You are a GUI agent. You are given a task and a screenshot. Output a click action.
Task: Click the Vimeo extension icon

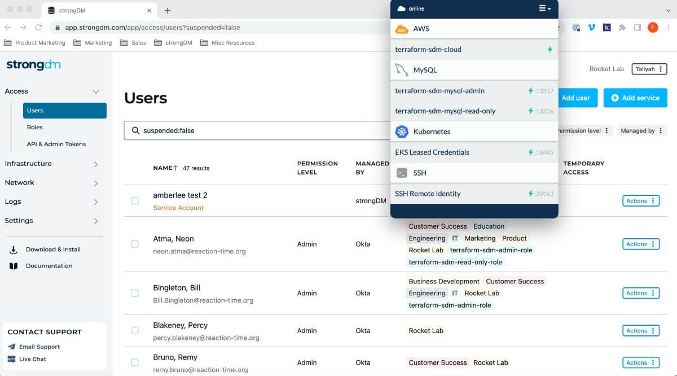click(x=591, y=27)
